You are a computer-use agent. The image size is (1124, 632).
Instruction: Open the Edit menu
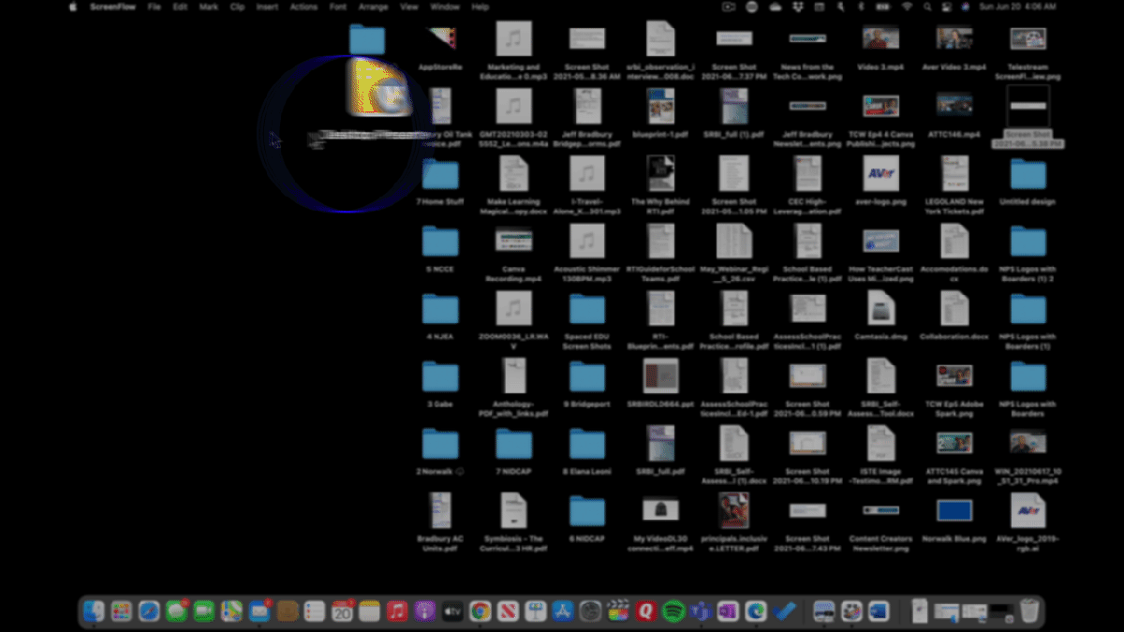click(x=180, y=7)
